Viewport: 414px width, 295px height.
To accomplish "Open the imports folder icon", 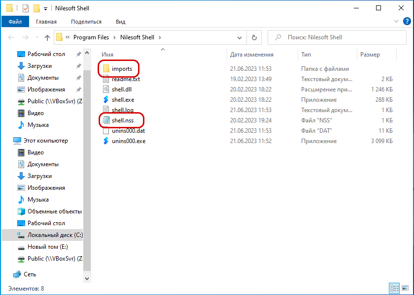I will tap(106, 69).
